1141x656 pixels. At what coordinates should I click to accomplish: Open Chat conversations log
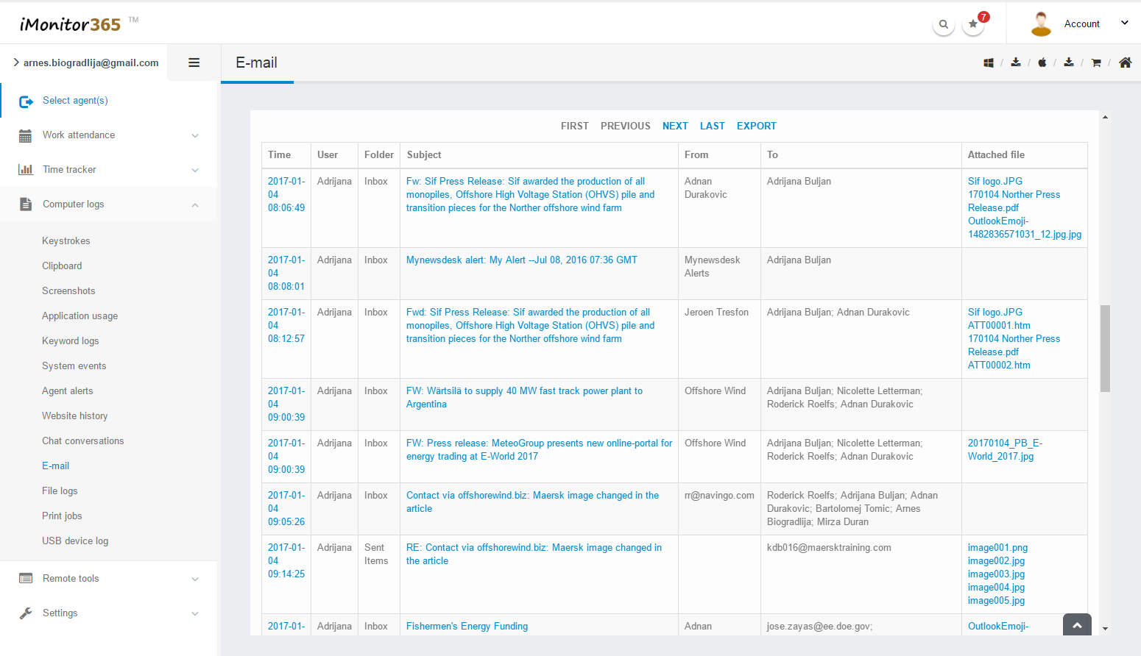[82, 441]
